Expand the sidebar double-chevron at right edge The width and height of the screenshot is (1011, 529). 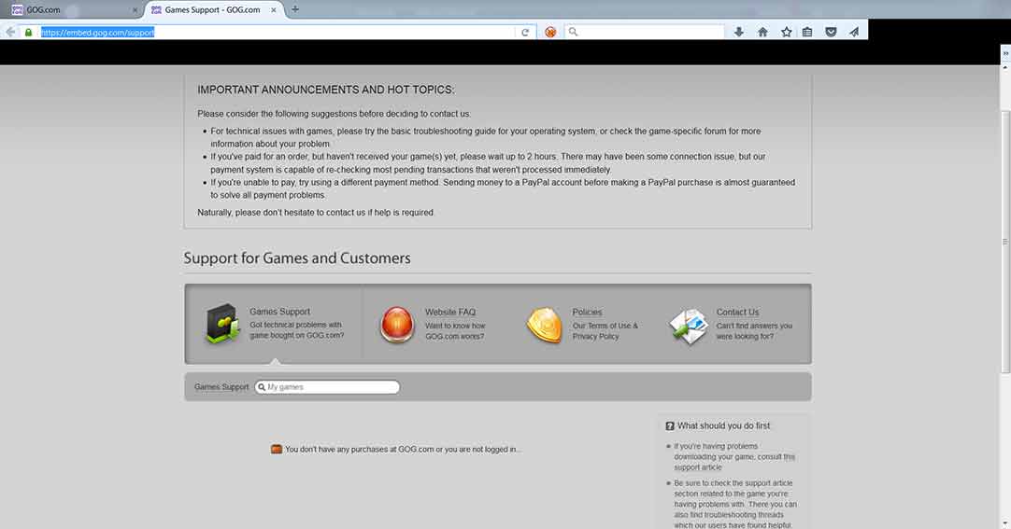pyautogui.click(x=1005, y=53)
